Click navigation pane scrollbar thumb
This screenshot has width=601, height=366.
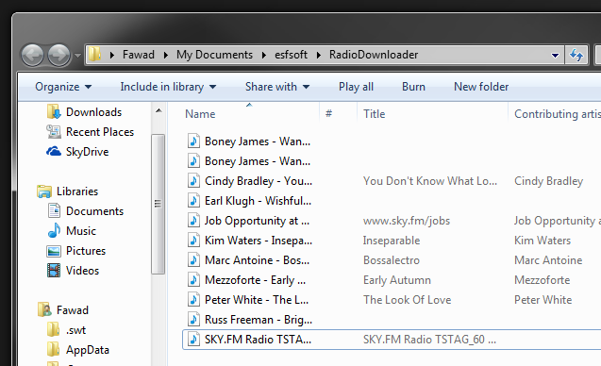pos(158,204)
